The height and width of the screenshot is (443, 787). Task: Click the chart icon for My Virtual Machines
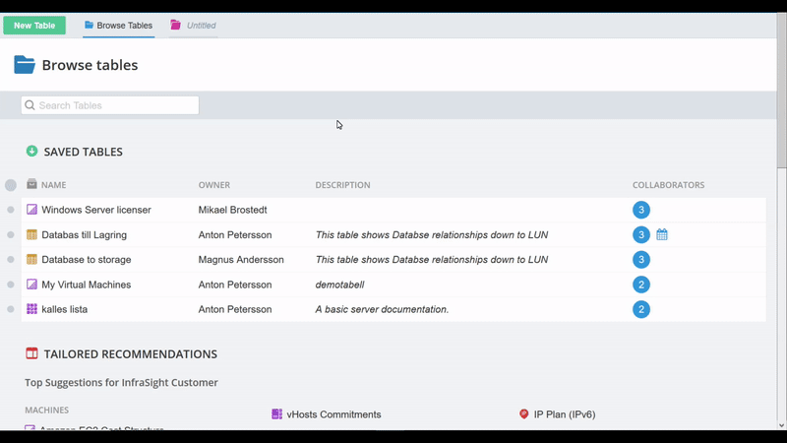click(31, 285)
